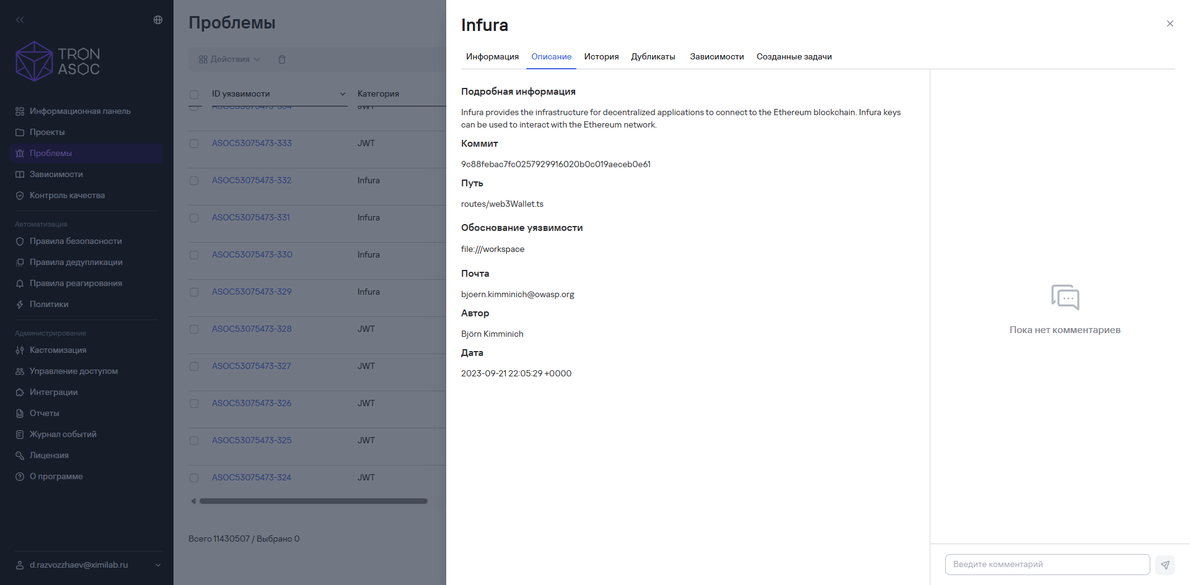This screenshot has height=585, width=1190.
Task: Click the user profile icon at bottom
Action: [20, 565]
